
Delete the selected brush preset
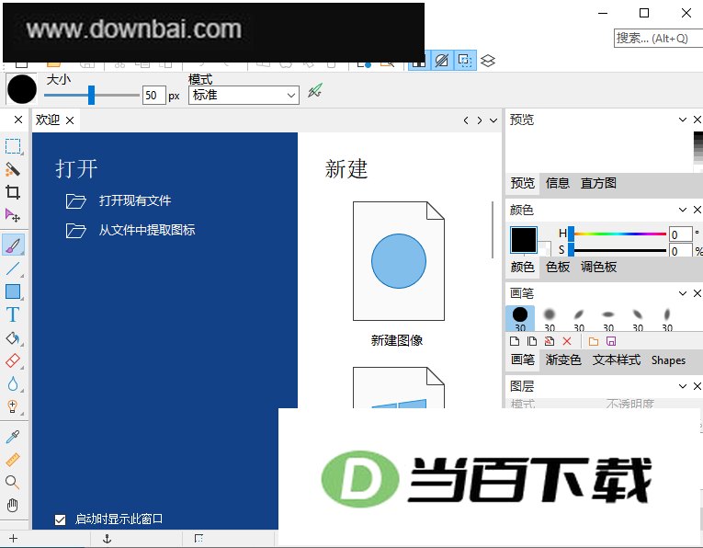(567, 341)
